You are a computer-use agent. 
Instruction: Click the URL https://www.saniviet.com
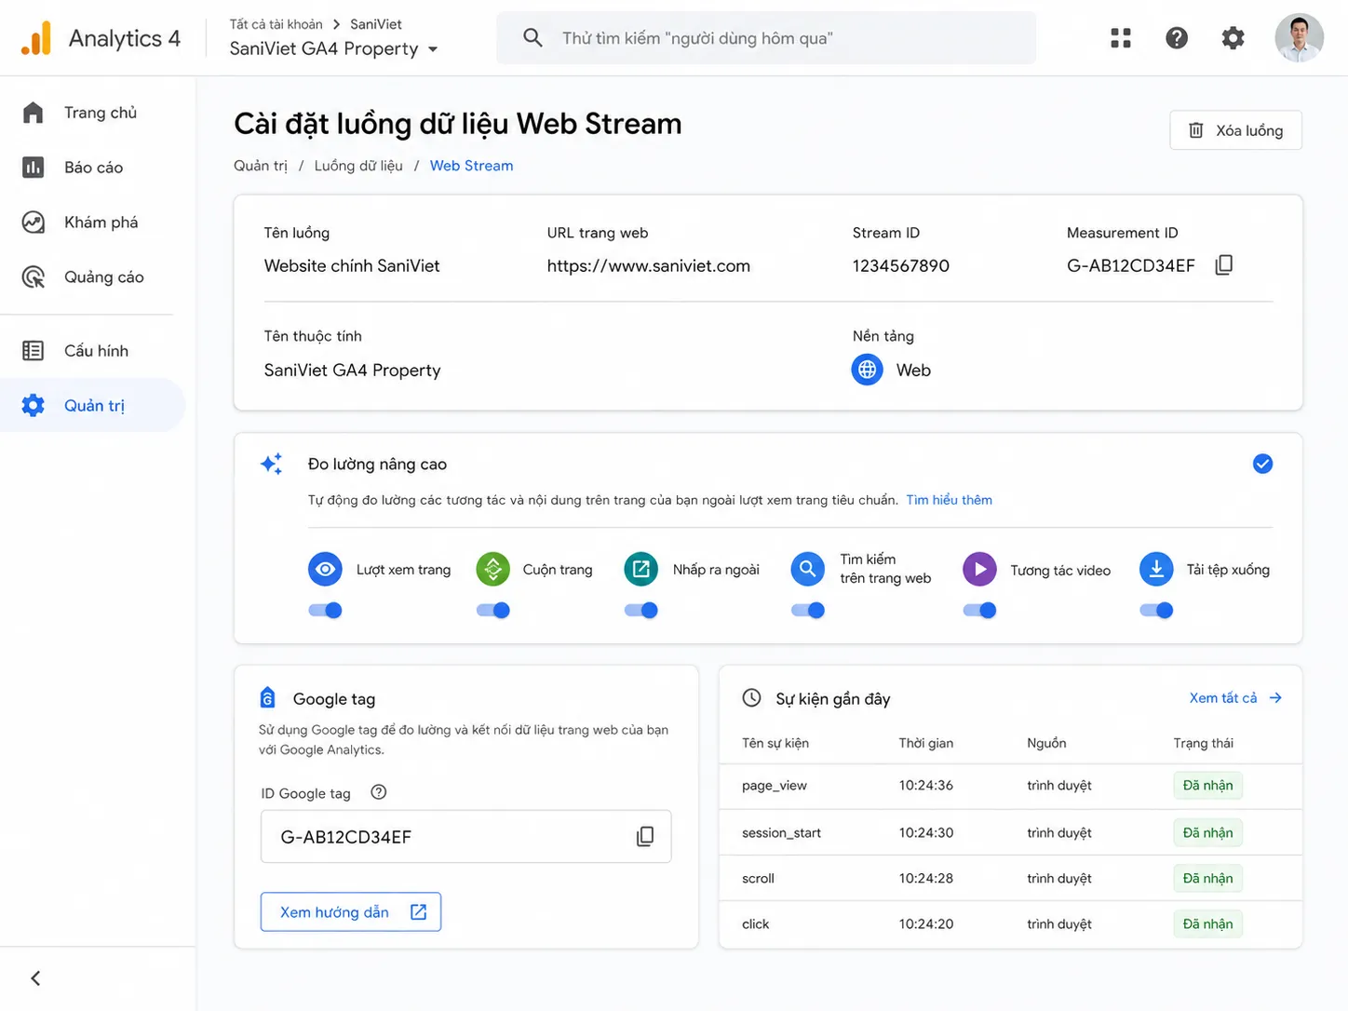click(x=648, y=266)
